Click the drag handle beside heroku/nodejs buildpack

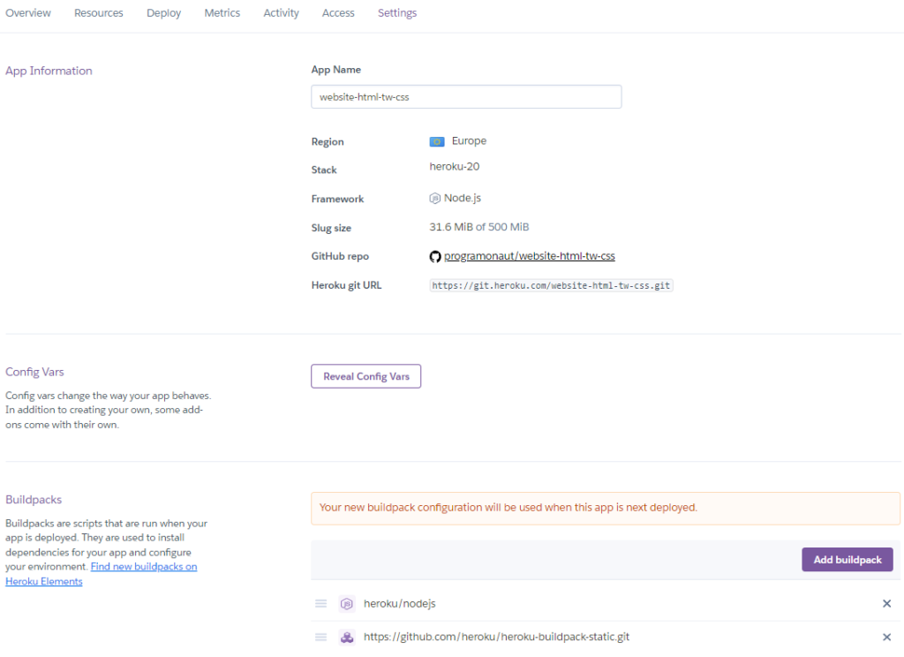(x=321, y=604)
